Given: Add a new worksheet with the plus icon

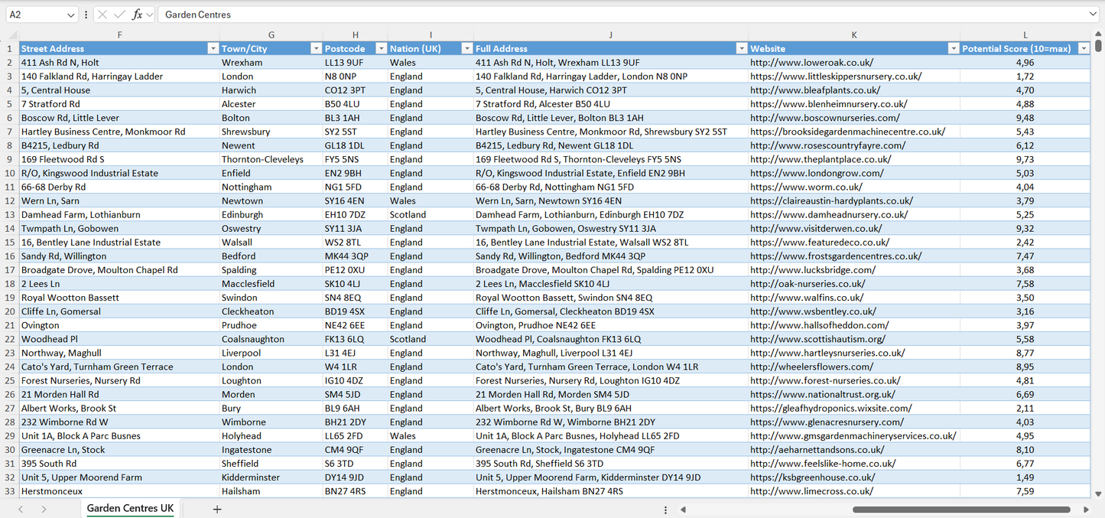Looking at the screenshot, I should tap(217, 508).
